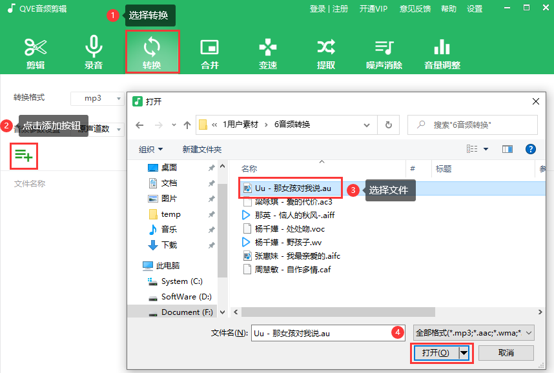This screenshot has width=554, height=373.
Task: Select the 录音 microphone tool
Action: pyautogui.click(x=94, y=52)
